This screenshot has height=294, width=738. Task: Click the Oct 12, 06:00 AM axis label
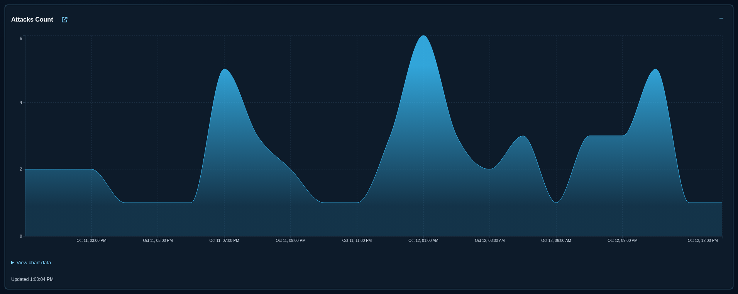tap(556, 241)
